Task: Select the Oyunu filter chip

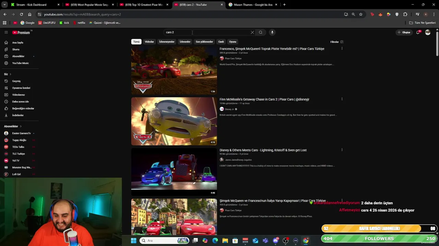Action: click(233, 42)
